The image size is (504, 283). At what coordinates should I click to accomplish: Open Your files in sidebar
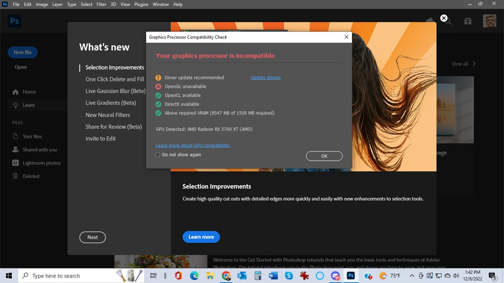tap(27, 136)
